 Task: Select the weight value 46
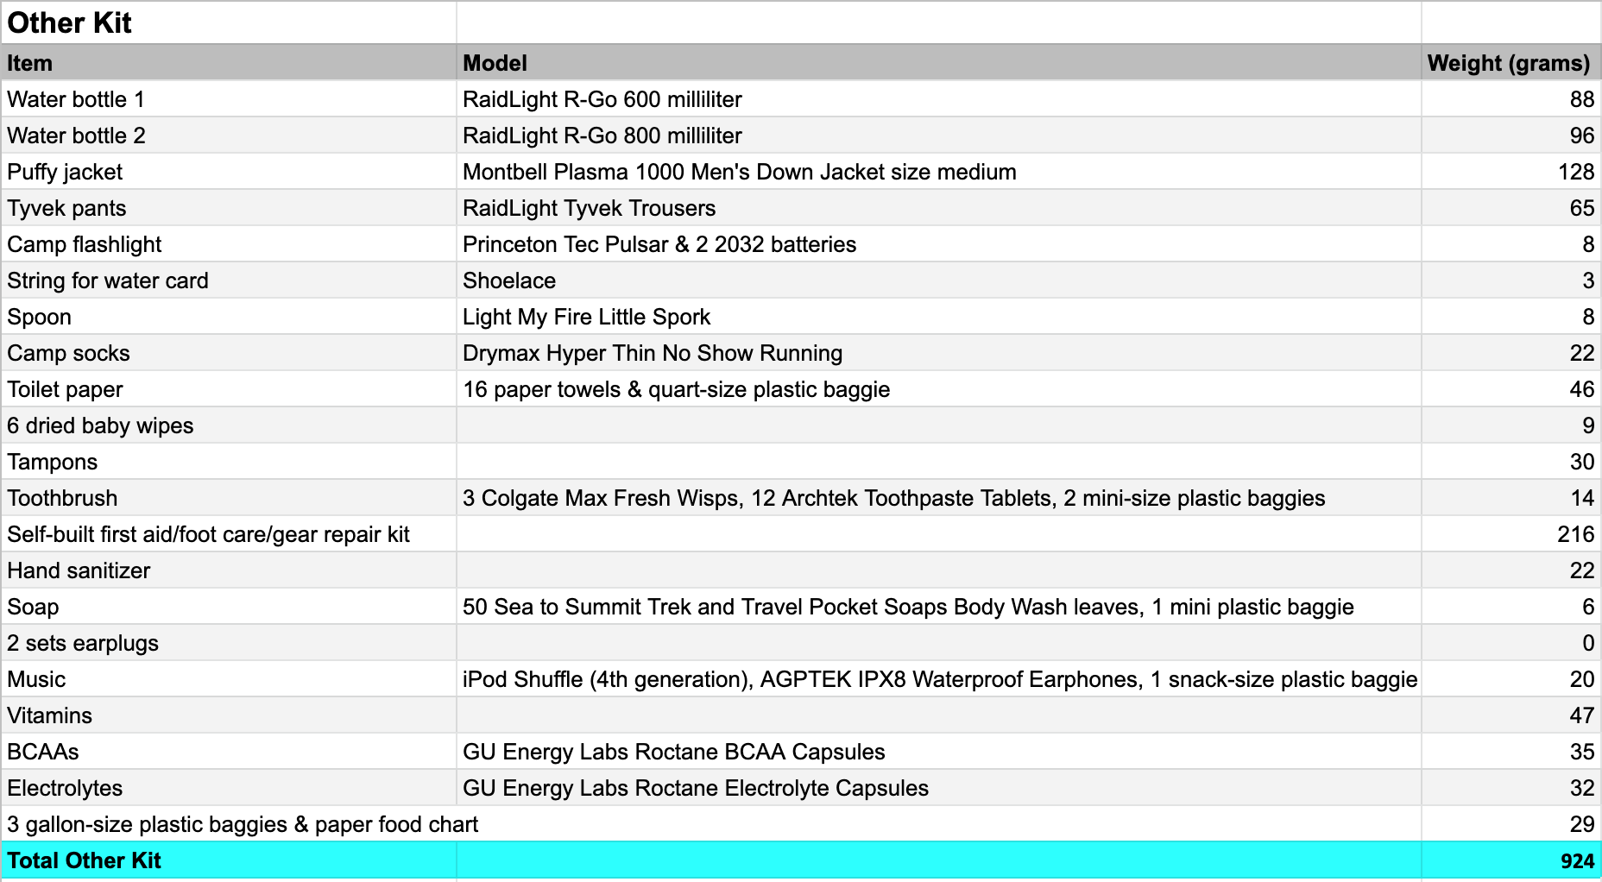1511,389
